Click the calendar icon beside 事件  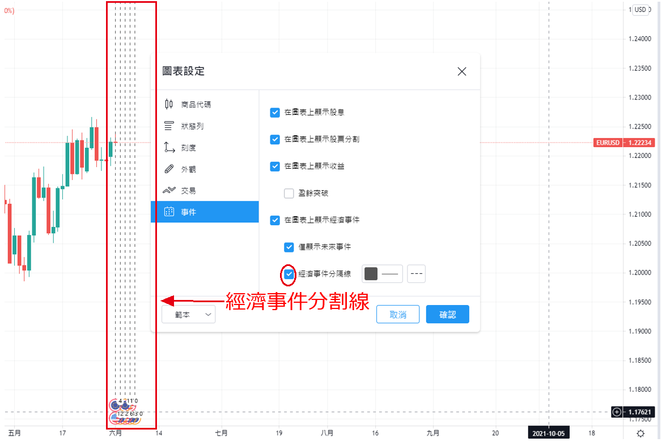click(x=169, y=212)
